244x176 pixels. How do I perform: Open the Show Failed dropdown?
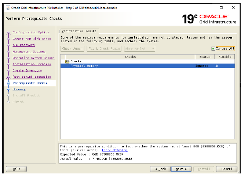pyautogui.click(x=139, y=49)
